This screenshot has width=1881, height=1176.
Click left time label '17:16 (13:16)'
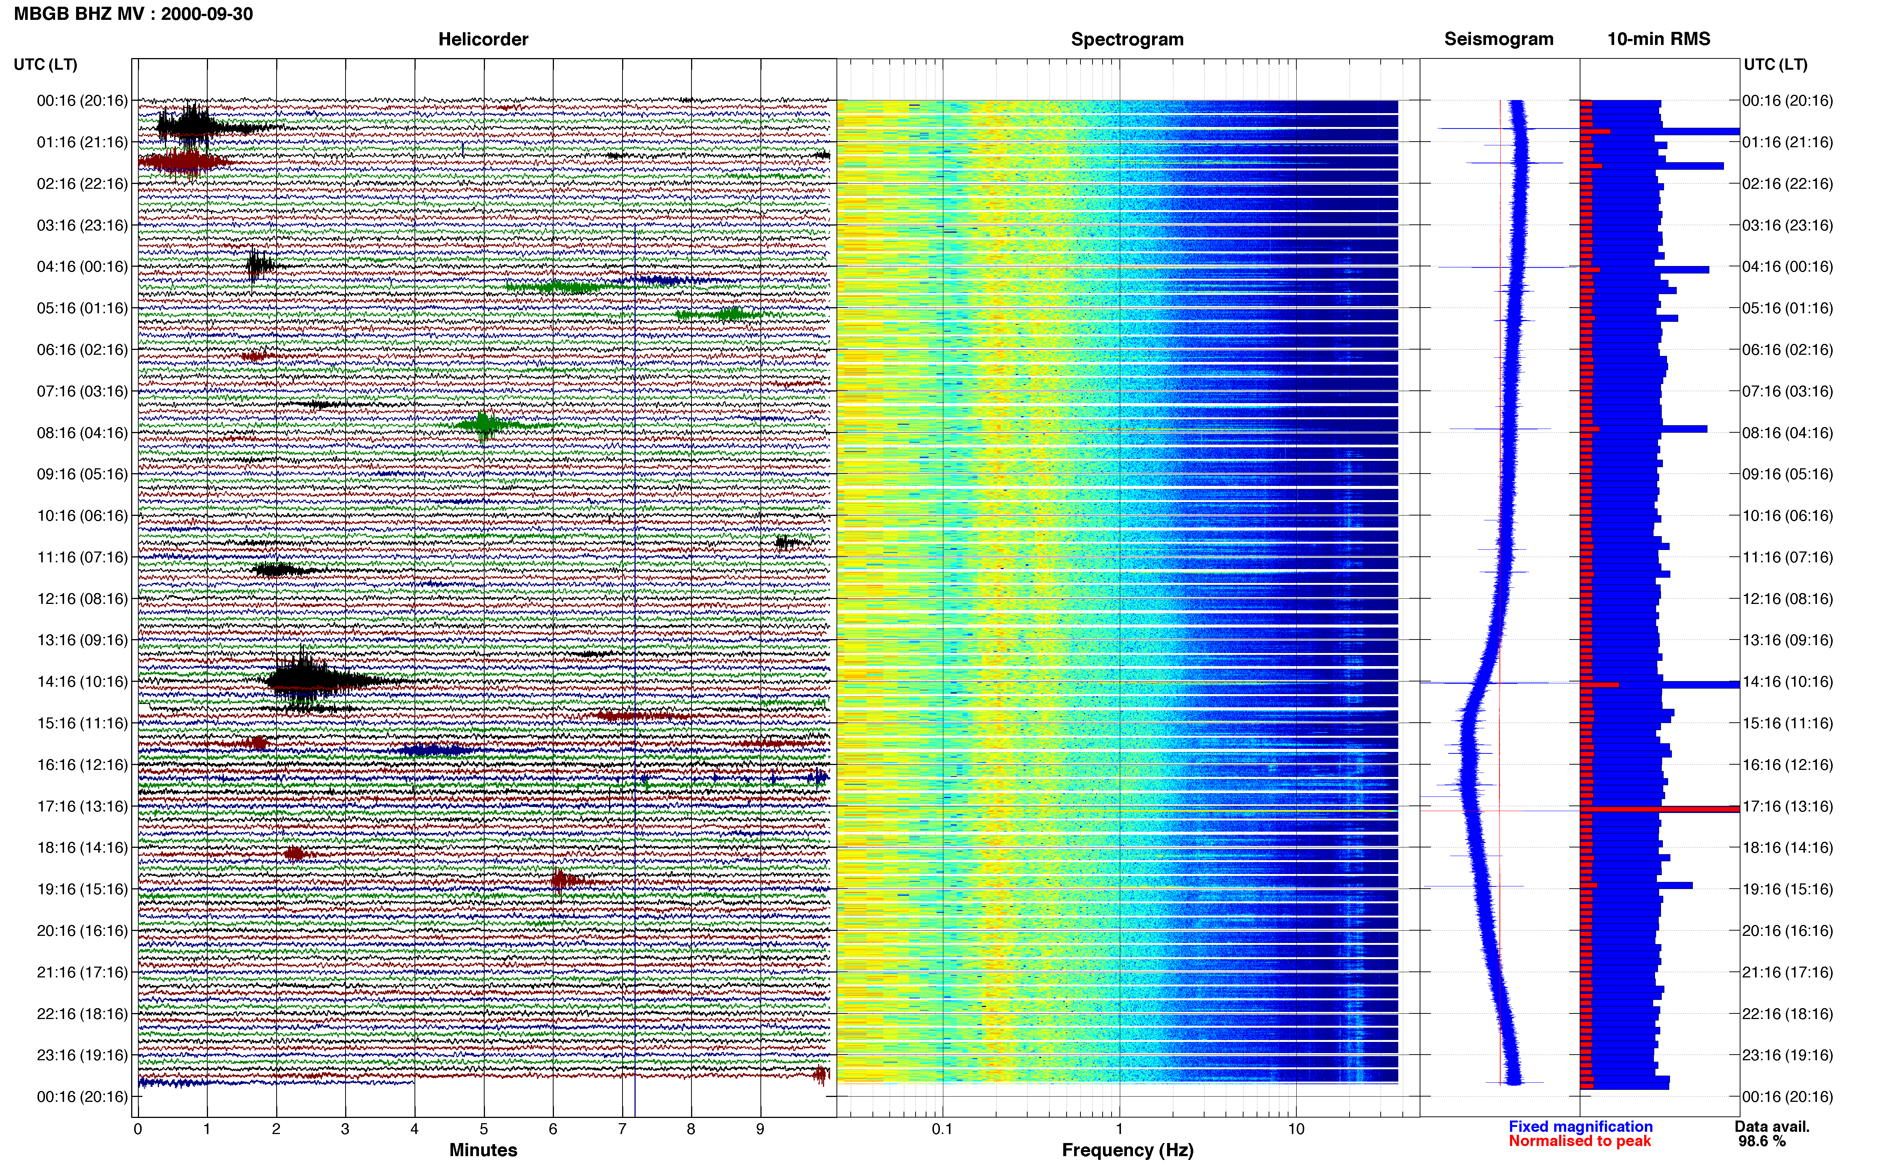click(82, 807)
